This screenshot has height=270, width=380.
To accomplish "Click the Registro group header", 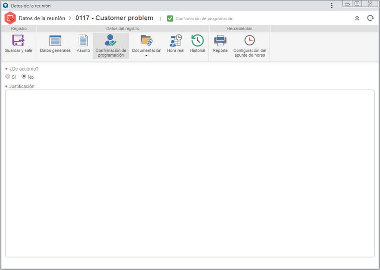I will pyautogui.click(x=19, y=29).
